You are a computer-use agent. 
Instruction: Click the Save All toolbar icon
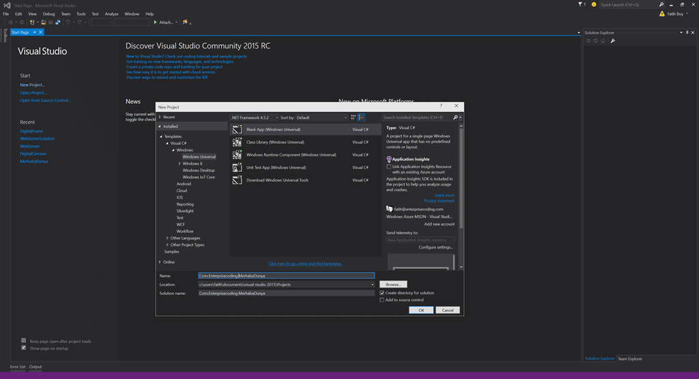pos(58,23)
